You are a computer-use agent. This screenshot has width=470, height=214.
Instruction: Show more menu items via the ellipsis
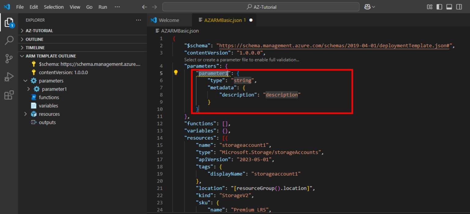[117, 7]
